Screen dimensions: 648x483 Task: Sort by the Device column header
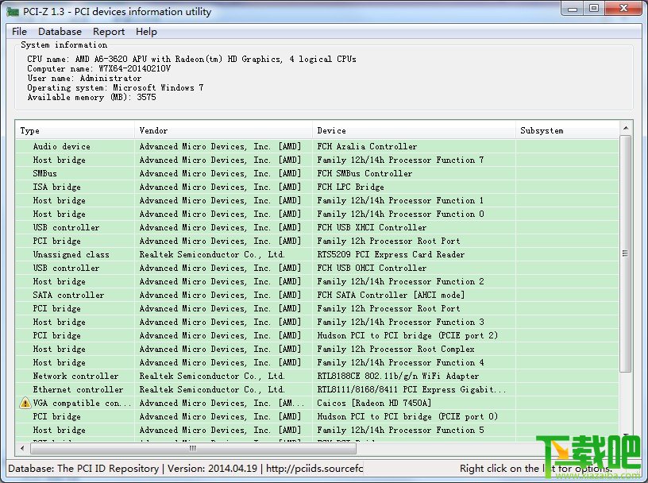414,130
